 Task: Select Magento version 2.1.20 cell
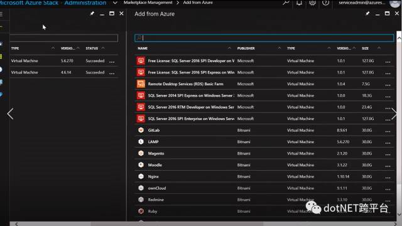tap(342, 153)
